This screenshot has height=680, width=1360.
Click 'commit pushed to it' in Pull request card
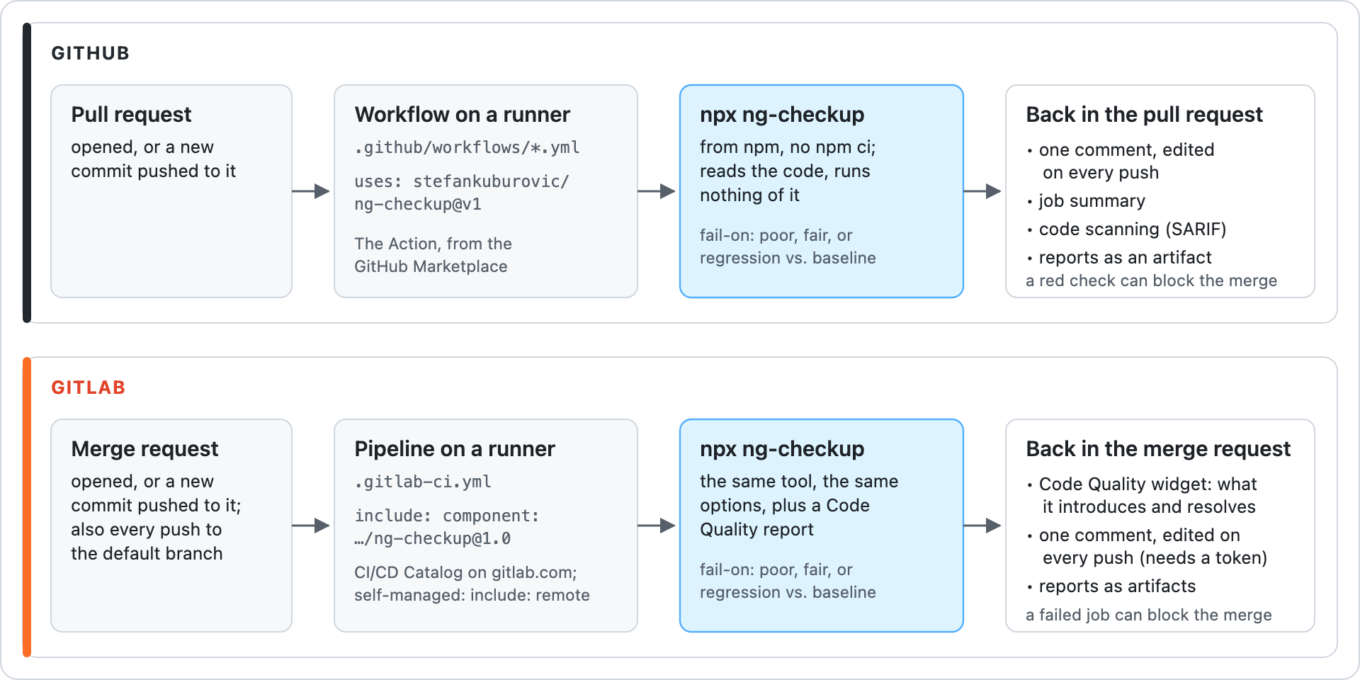point(153,171)
